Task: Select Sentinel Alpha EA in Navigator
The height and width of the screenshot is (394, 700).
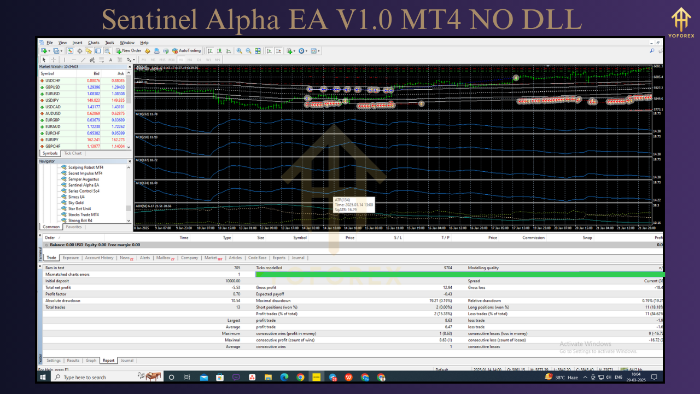Action: (83, 185)
